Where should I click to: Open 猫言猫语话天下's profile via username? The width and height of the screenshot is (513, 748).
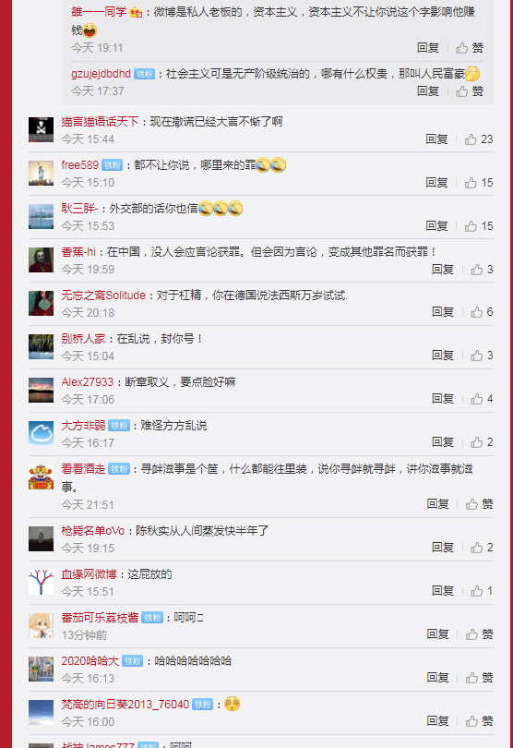click(100, 122)
